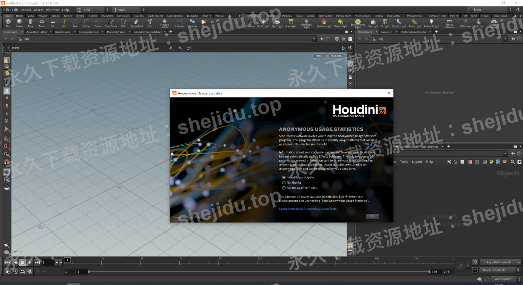Jump to last frame of timeline

click(37, 262)
